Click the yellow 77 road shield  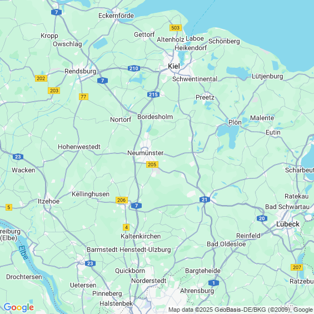pos(83,97)
